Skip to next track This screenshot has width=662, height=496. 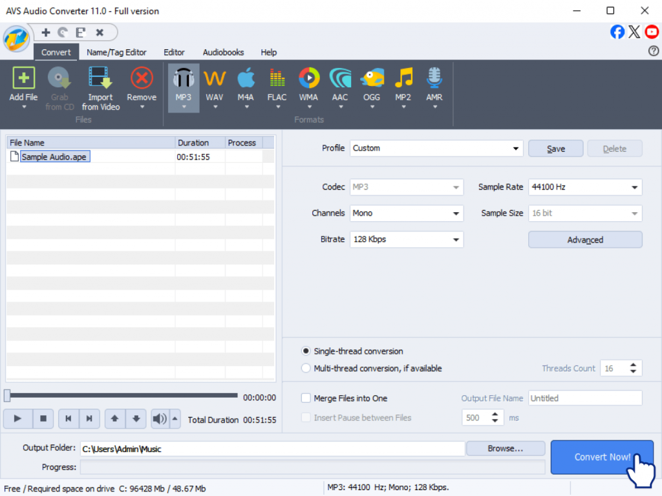point(89,418)
